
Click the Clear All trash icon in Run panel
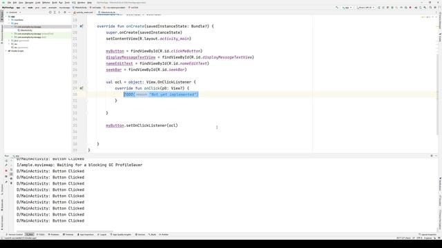(x=11, y=183)
